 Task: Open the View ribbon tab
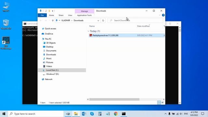point(70,15)
